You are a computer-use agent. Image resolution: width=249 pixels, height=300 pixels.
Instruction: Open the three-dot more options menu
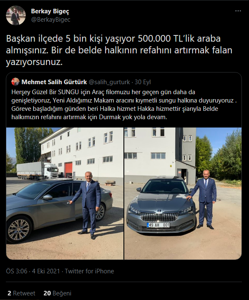click(238, 11)
